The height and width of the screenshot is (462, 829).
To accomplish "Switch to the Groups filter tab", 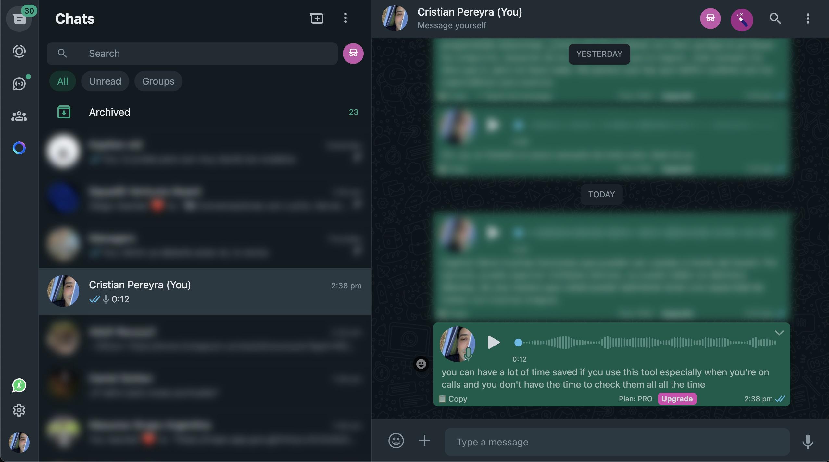I will click(158, 81).
